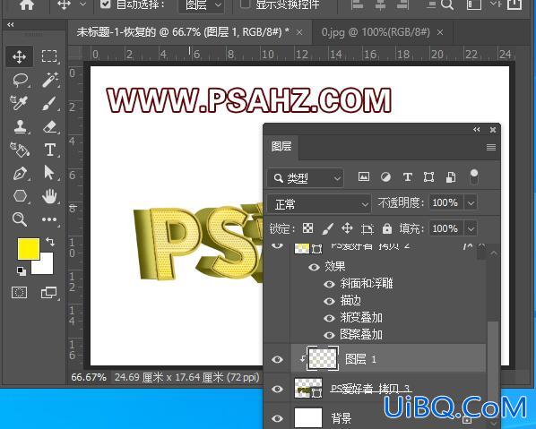Lock image pixels
Viewport: 536px width, 429px height.
tap(328, 228)
